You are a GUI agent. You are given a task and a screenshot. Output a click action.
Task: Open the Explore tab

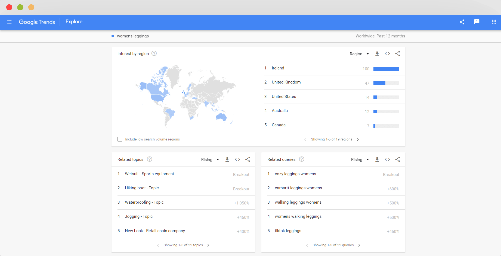point(74,22)
